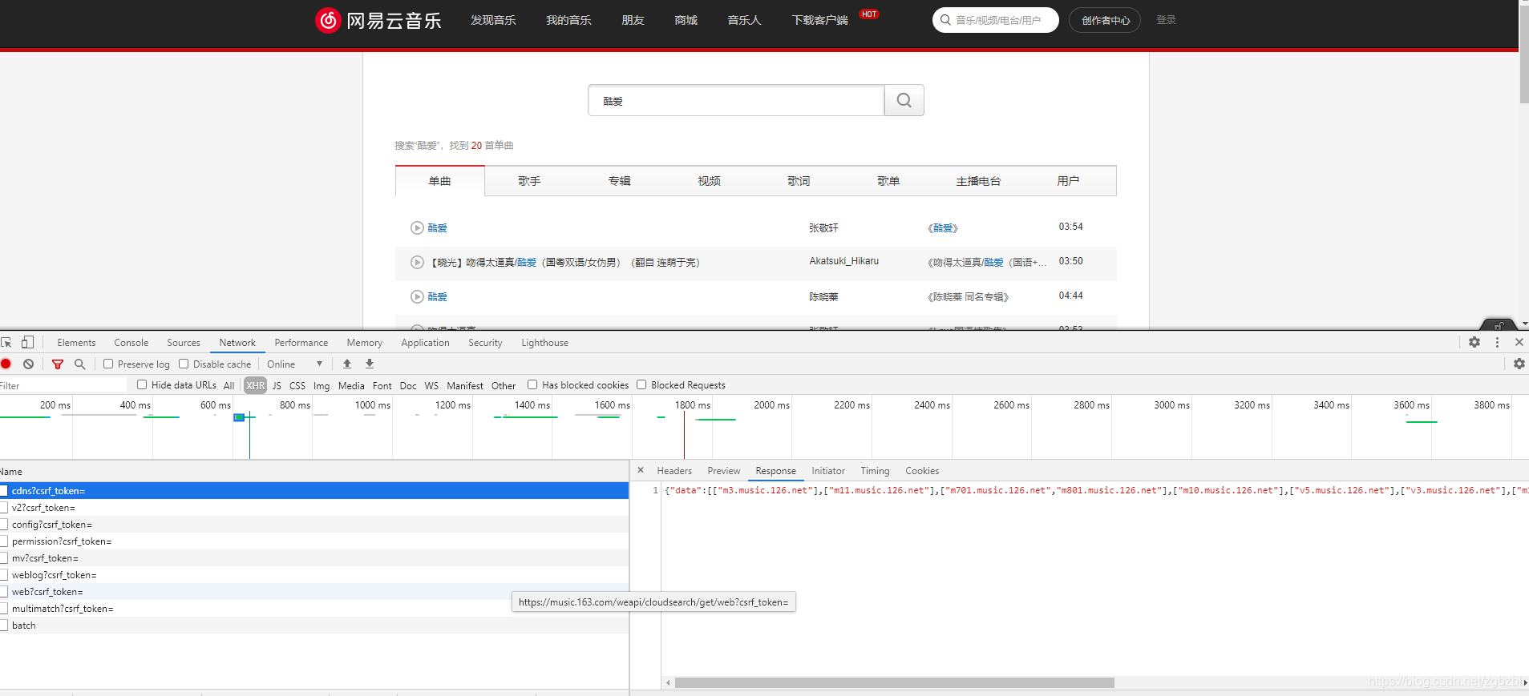Open artist link 张敬轩
Viewport: 1529px width, 696px height.
tap(823, 227)
